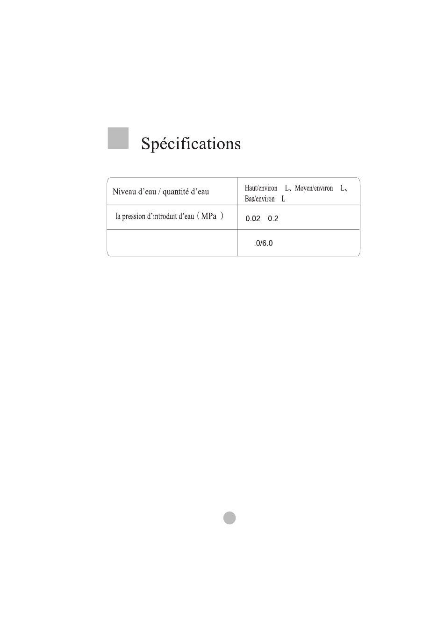Screen dimensions: 444x636
Task: Click la pression d'introduit d'eau label
Action: [155, 217]
